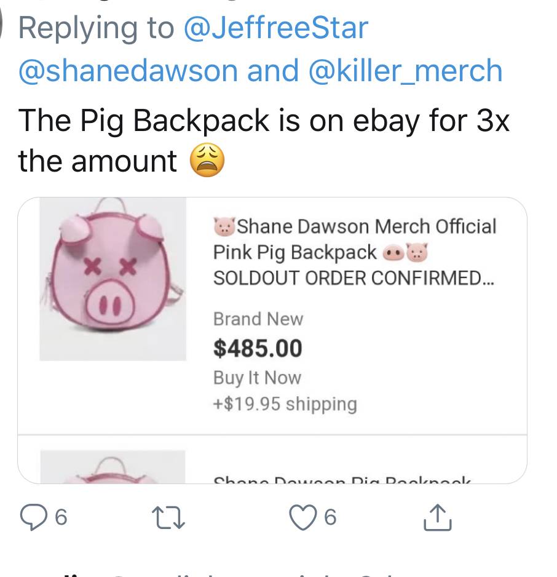Screen dimensions: 557x577
Task: Tap the $485.00 price text
Action: pos(258,349)
